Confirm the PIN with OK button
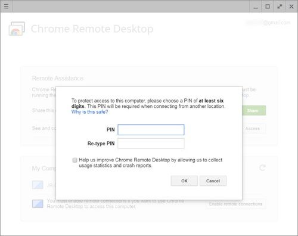Image resolution: width=298 pixels, height=236 pixels. pos(184,181)
